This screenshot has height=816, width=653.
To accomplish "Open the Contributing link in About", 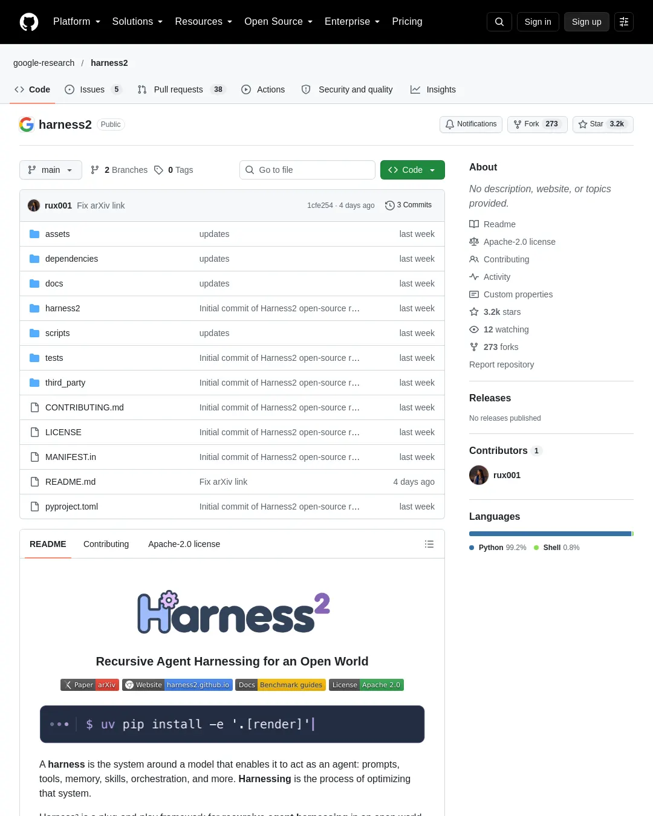I will tap(499, 259).
